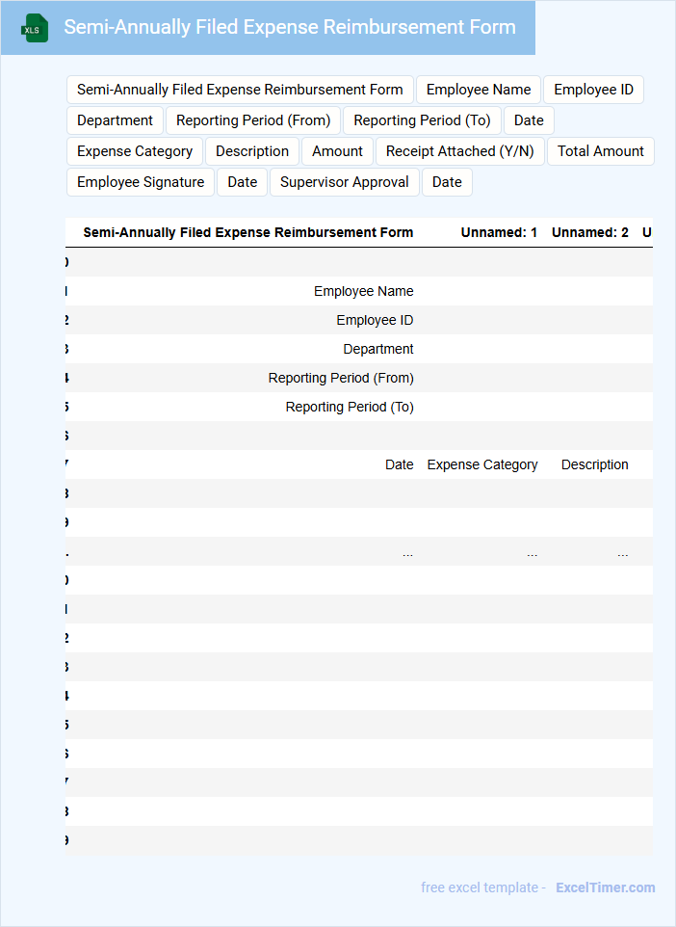Select the Expense Category tag
The width and height of the screenshot is (676, 927).
coord(135,151)
